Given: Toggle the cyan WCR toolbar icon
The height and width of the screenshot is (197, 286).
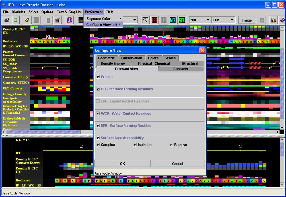Looking at the screenshot, I should (173, 20).
